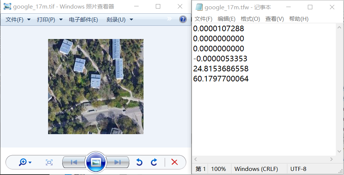Minimize the Photo Viewer window
Viewport: 344px width, 175px height.
pyautogui.click(x=136, y=7)
